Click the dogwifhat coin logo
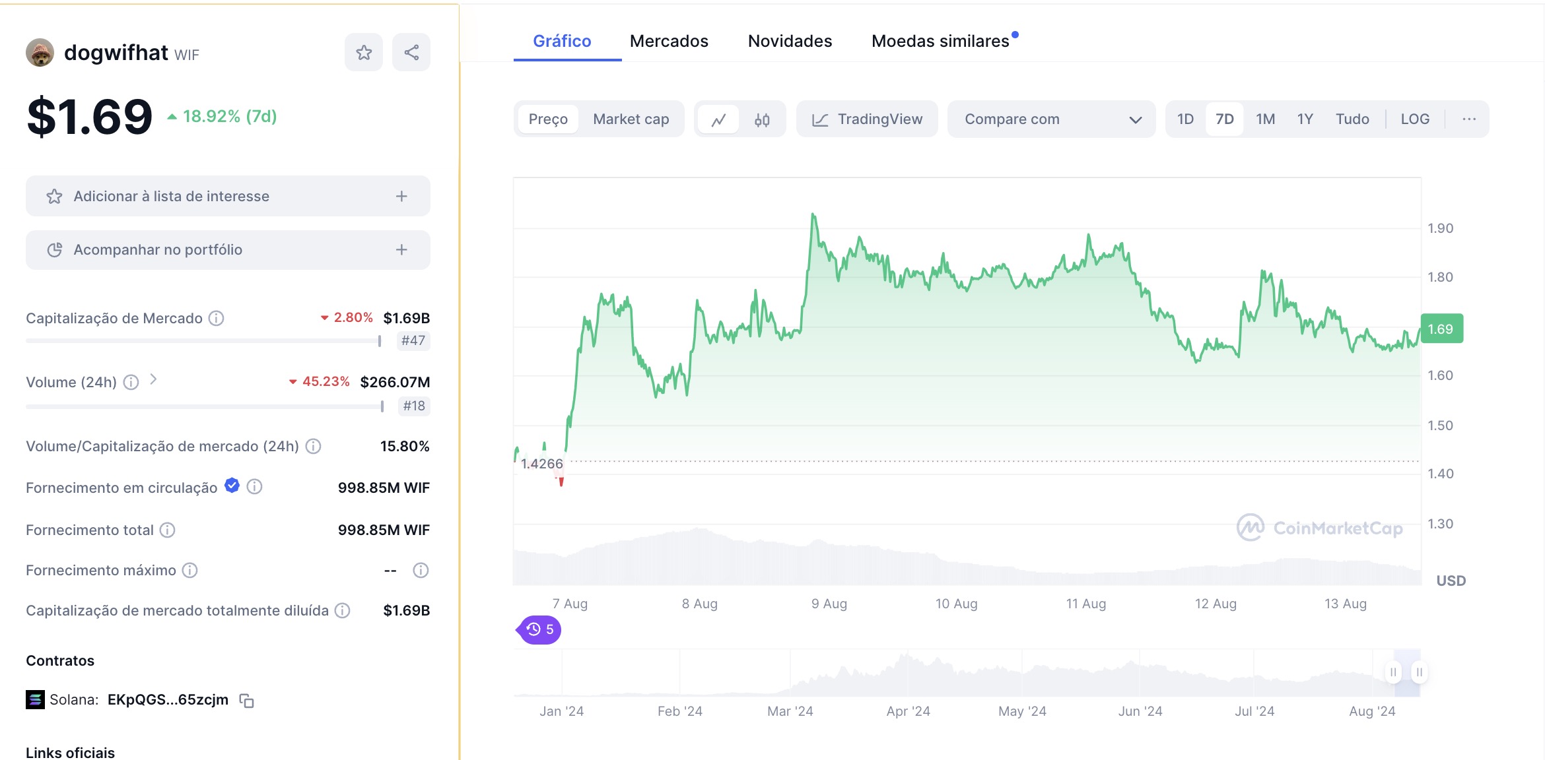Image resolution: width=1545 pixels, height=760 pixels. 40,53
